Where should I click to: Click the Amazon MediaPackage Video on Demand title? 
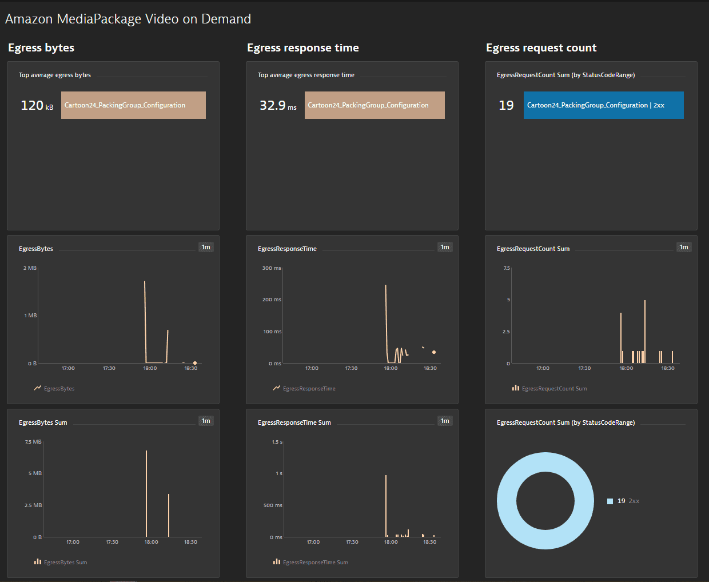[128, 19]
